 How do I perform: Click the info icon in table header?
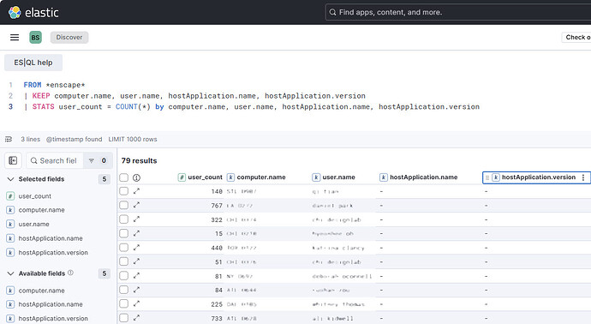tap(136, 177)
